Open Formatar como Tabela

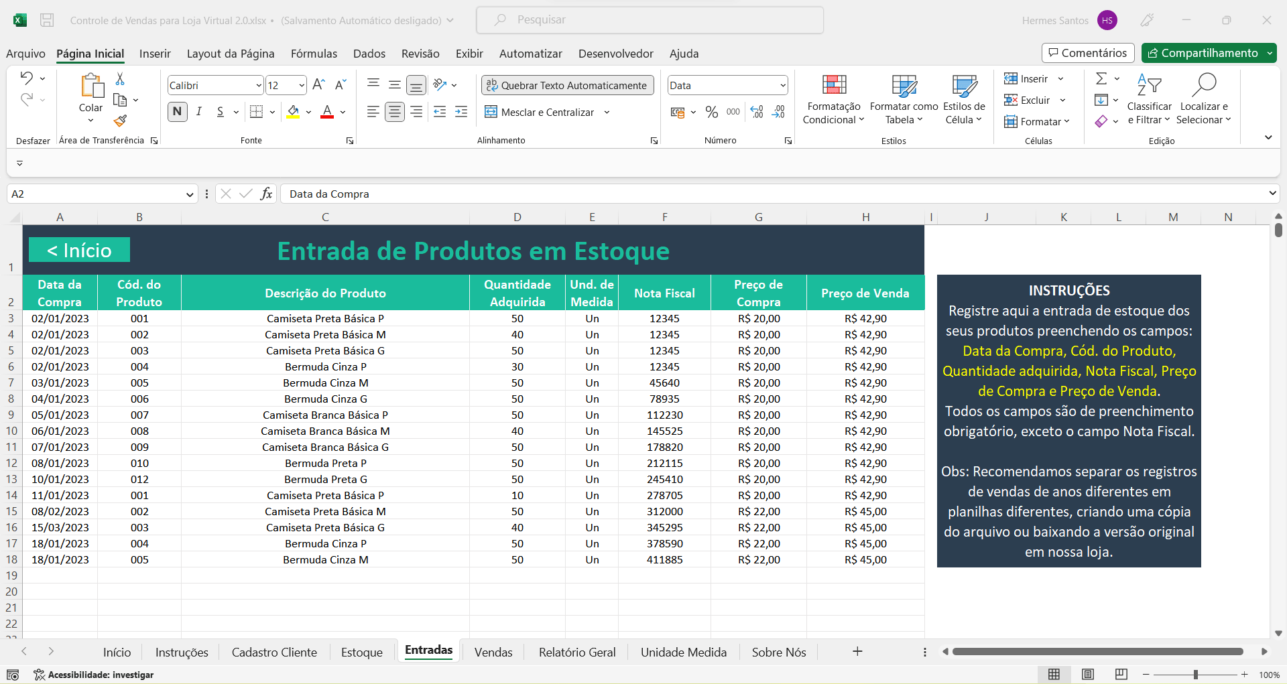pyautogui.click(x=904, y=99)
